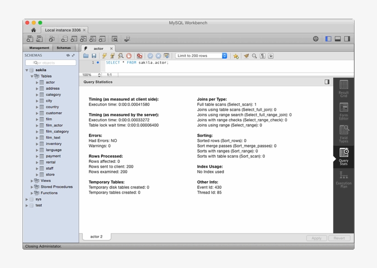The width and height of the screenshot is (377, 268).
Task: Refresh schemas list icon
Action: click(x=68, y=55)
